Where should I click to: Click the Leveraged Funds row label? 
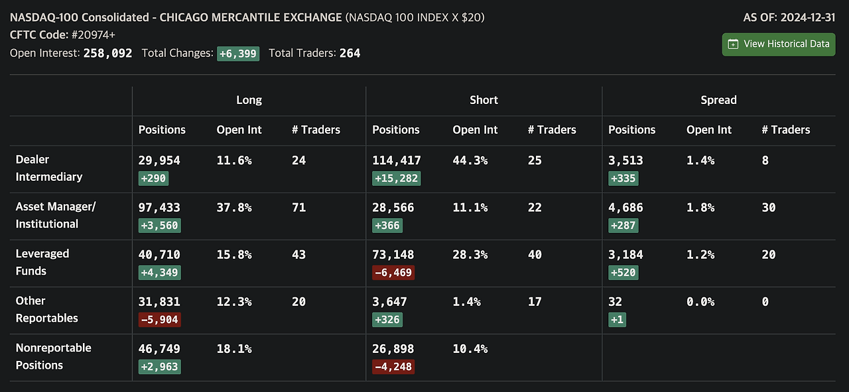pyautogui.click(x=42, y=262)
